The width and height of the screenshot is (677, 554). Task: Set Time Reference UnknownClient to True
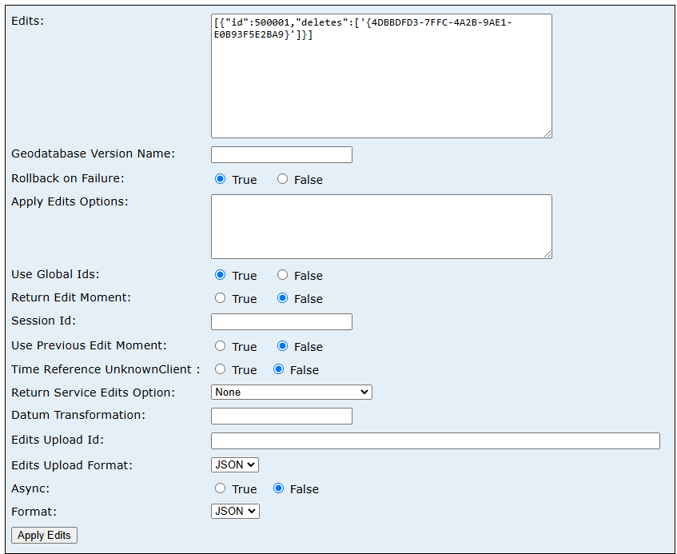pyautogui.click(x=220, y=369)
